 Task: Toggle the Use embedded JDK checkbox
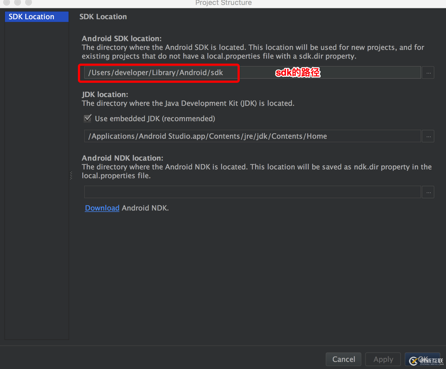coord(88,118)
